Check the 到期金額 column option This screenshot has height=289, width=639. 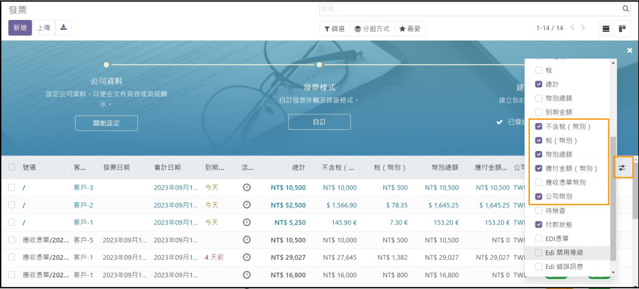[x=539, y=112]
